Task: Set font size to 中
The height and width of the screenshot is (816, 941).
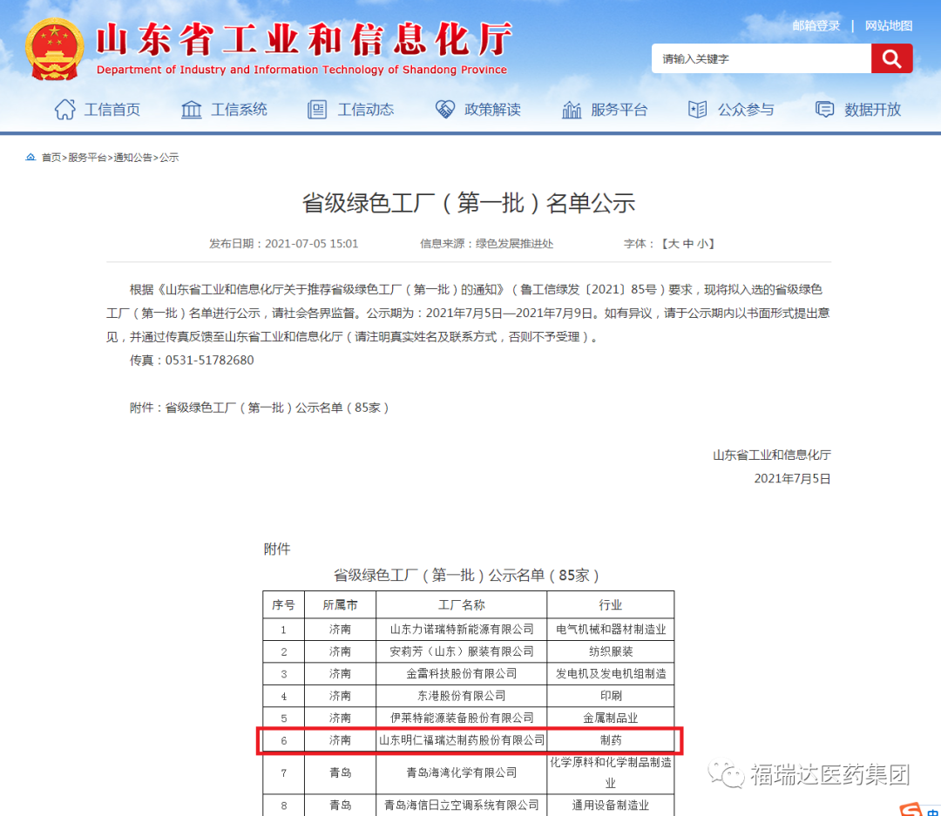Action: 687,244
